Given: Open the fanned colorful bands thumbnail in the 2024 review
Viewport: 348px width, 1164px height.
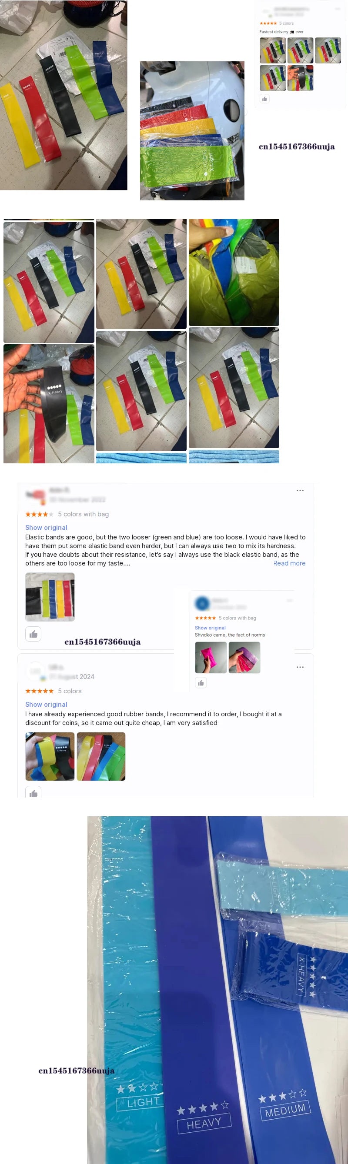Looking at the screenshot, I should click(101, 756).
